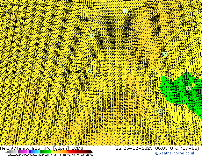Pick the darkest maroon swatch beside 54
The width and height of the screenshot is (202, 156).
90,152
